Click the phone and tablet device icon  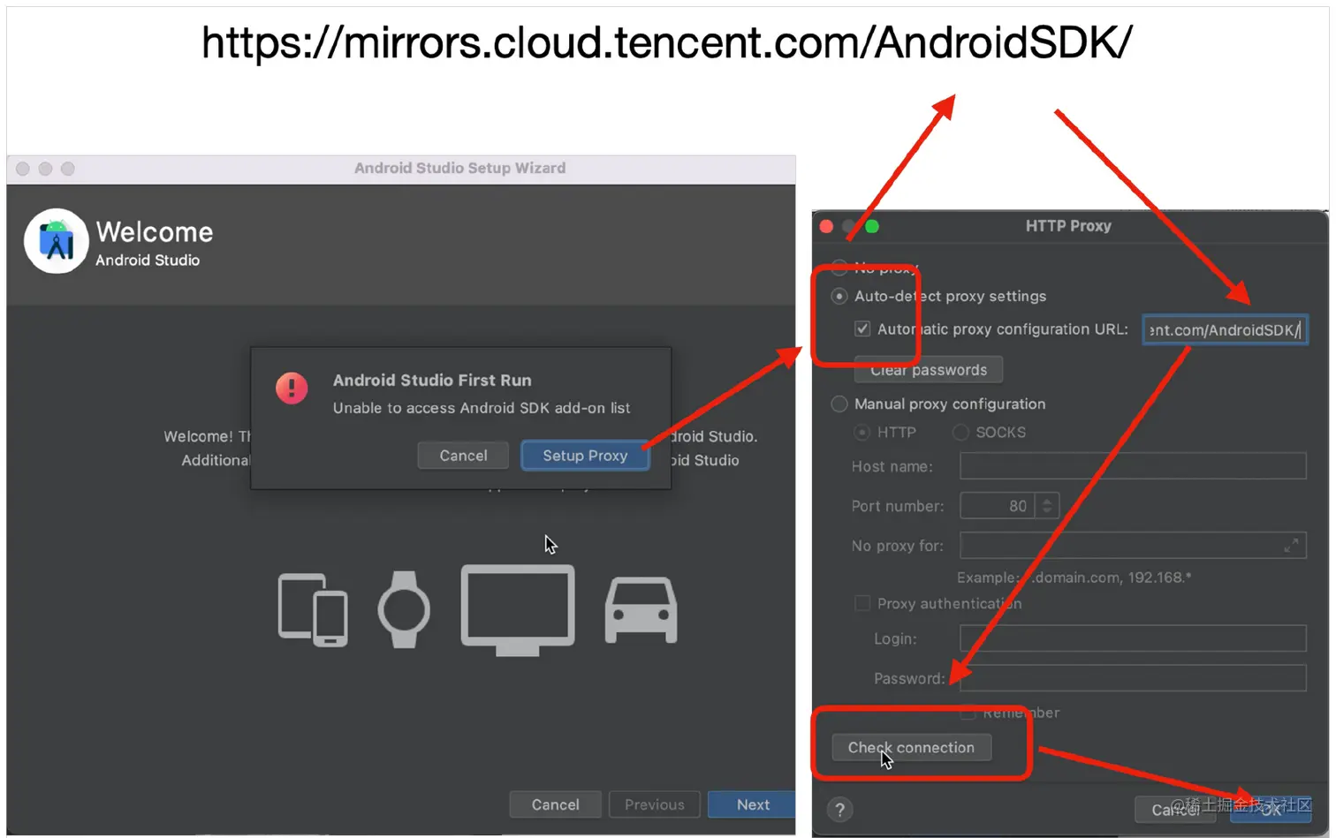pyautogui.click(x=313, y=610)
